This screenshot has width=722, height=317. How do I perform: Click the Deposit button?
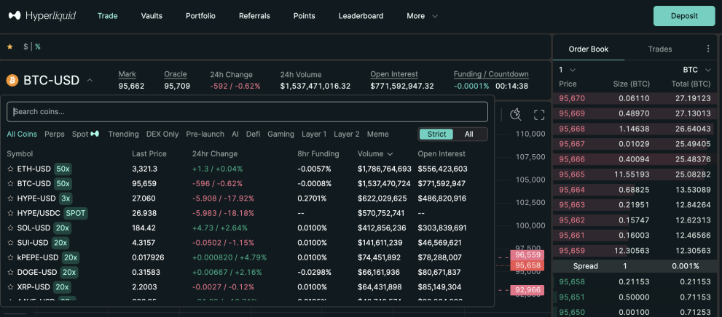point(684,16)
